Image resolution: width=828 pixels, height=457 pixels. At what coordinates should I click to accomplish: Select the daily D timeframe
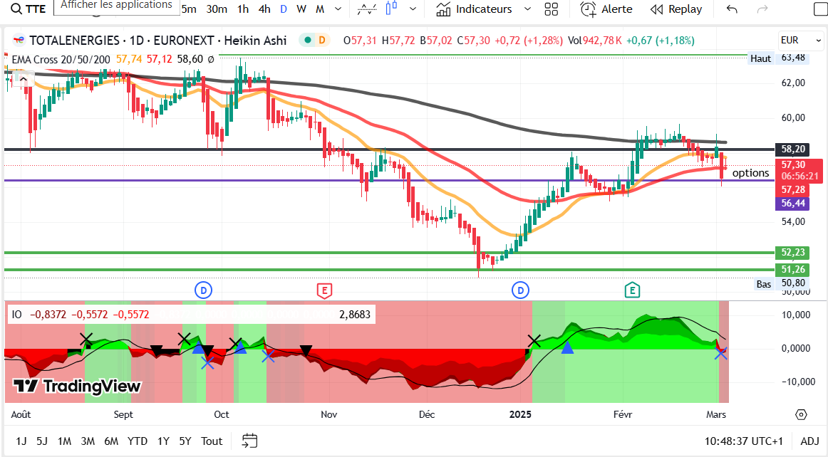[x=284, y=9]
